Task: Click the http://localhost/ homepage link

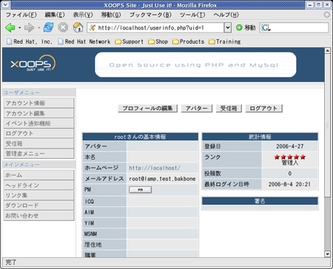Action: point(155,168)
